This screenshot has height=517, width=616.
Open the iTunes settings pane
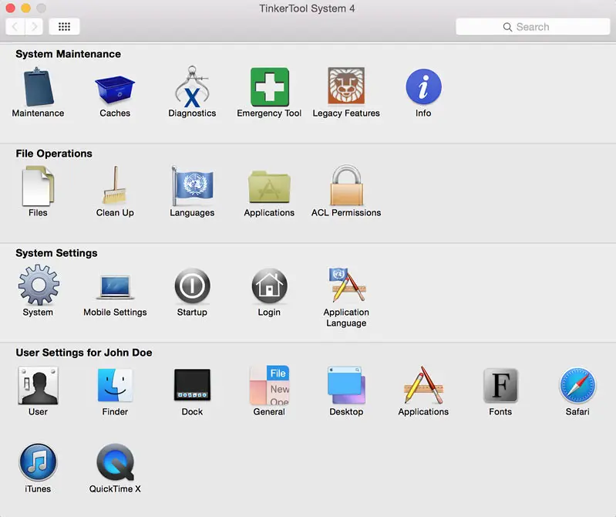[x=38, y=462]
